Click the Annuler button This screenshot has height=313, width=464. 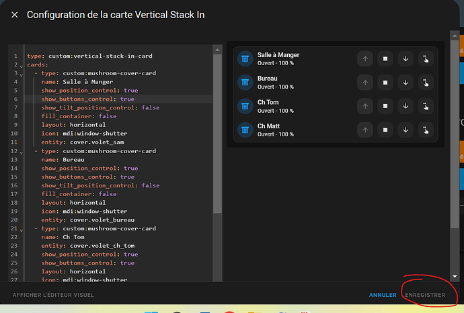coord(383,295)
